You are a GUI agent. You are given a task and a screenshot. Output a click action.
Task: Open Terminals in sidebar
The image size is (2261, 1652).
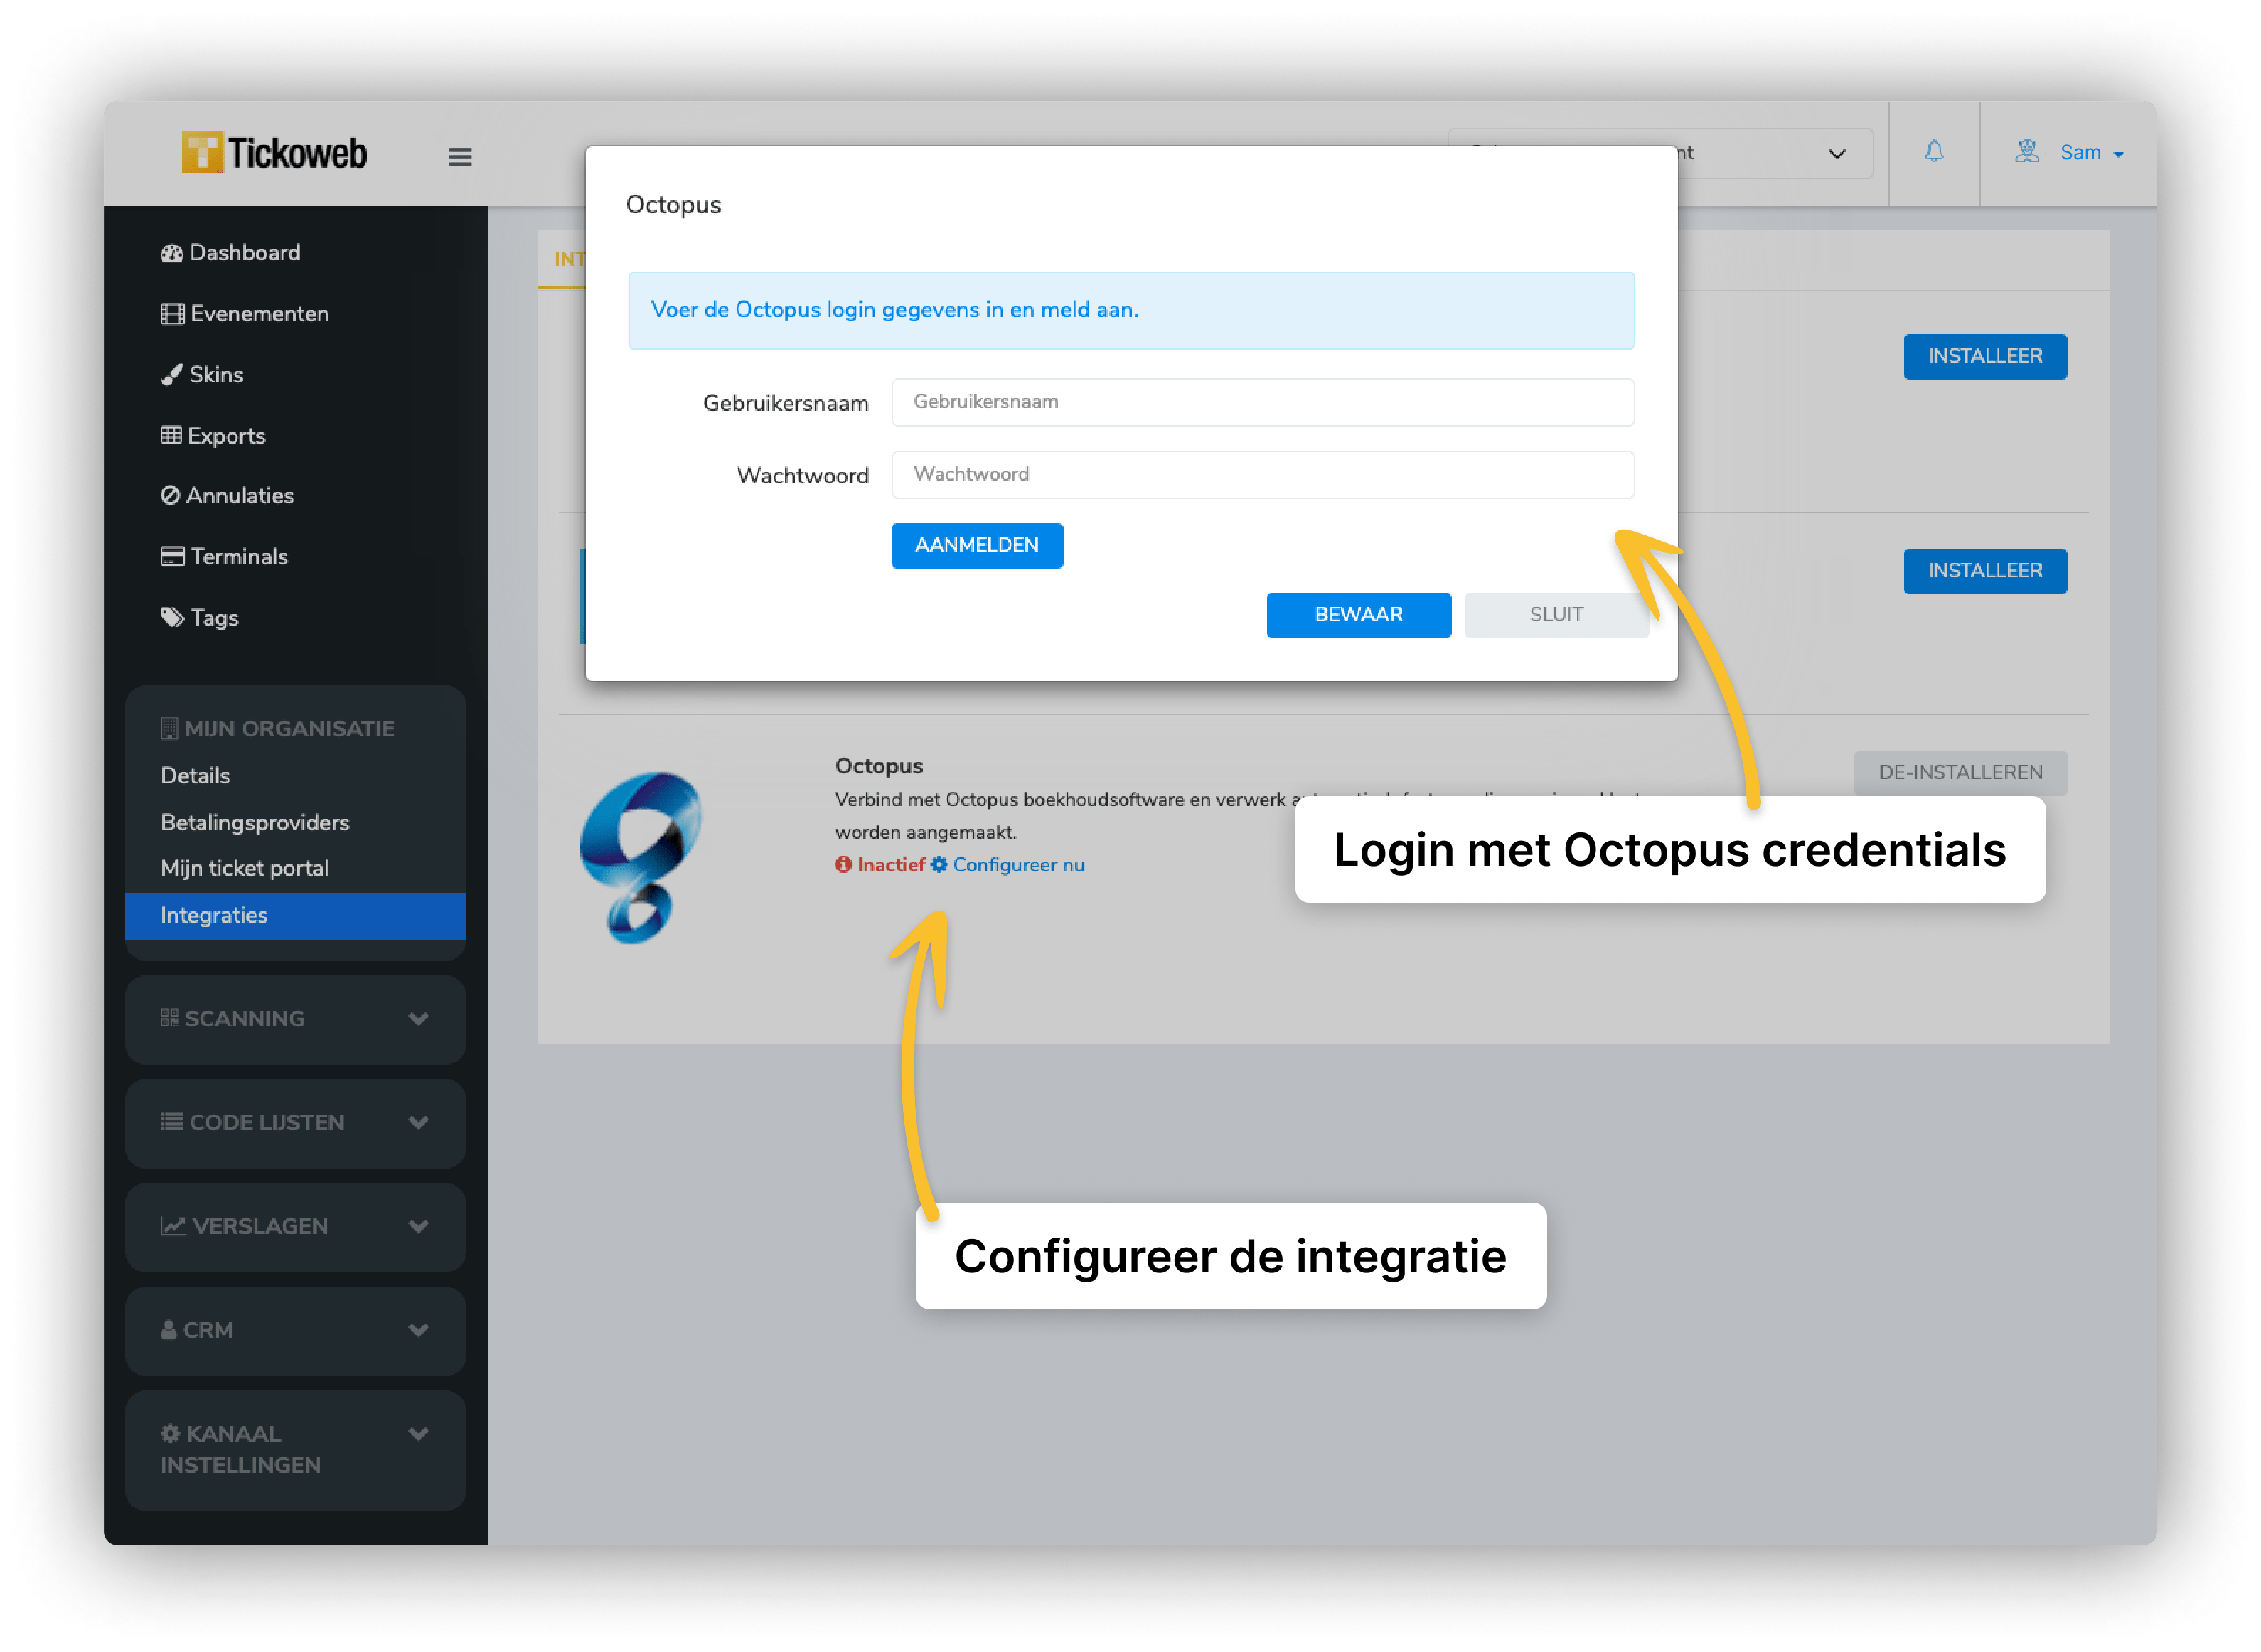pos(224,557)
